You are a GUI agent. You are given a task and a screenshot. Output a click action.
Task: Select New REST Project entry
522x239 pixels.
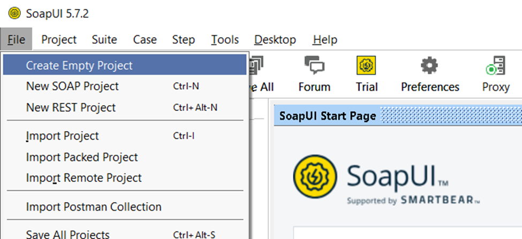[125, 107]
